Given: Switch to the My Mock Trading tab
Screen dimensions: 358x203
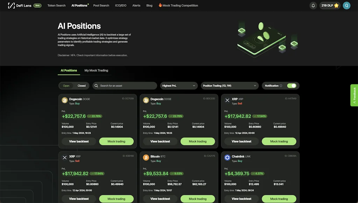Looking at the screenshot, I should pyautogui.click(x=96, y=70).
